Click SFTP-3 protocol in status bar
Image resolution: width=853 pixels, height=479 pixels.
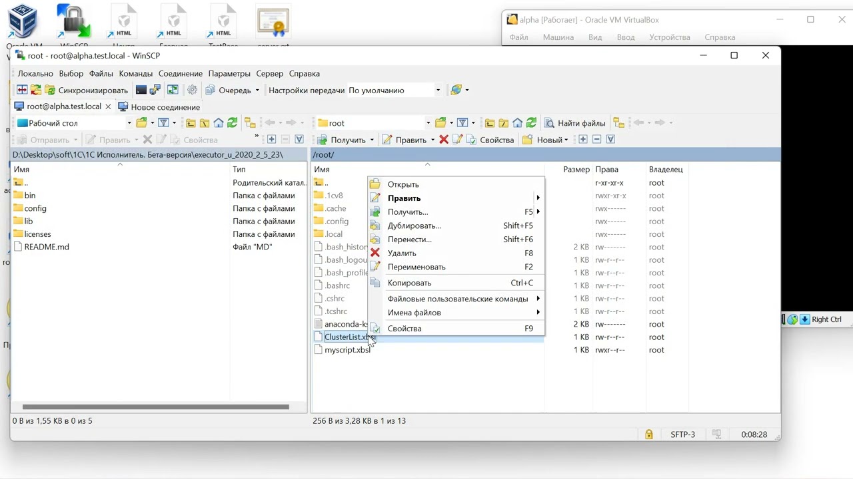(x=682, y=434)
